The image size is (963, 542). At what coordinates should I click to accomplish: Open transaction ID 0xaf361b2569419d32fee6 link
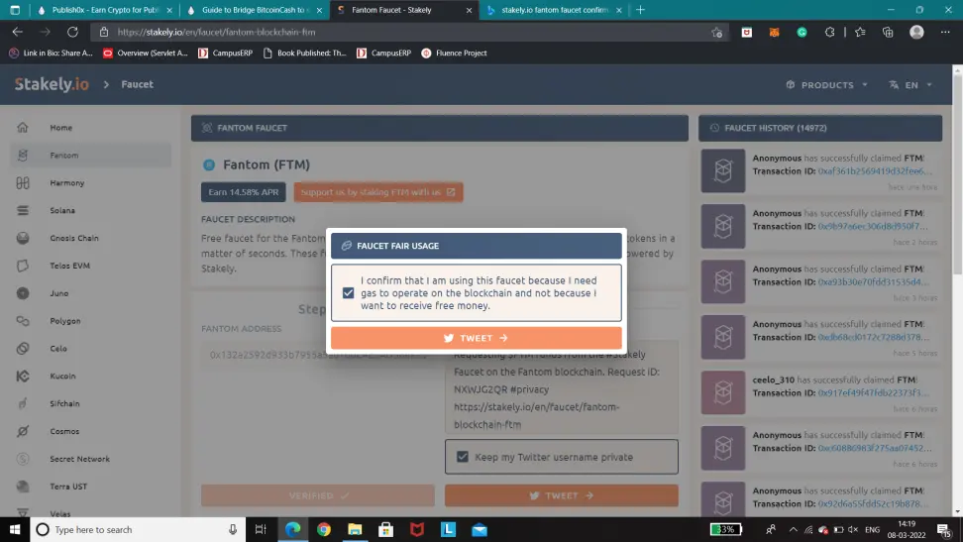click(875, 170)
